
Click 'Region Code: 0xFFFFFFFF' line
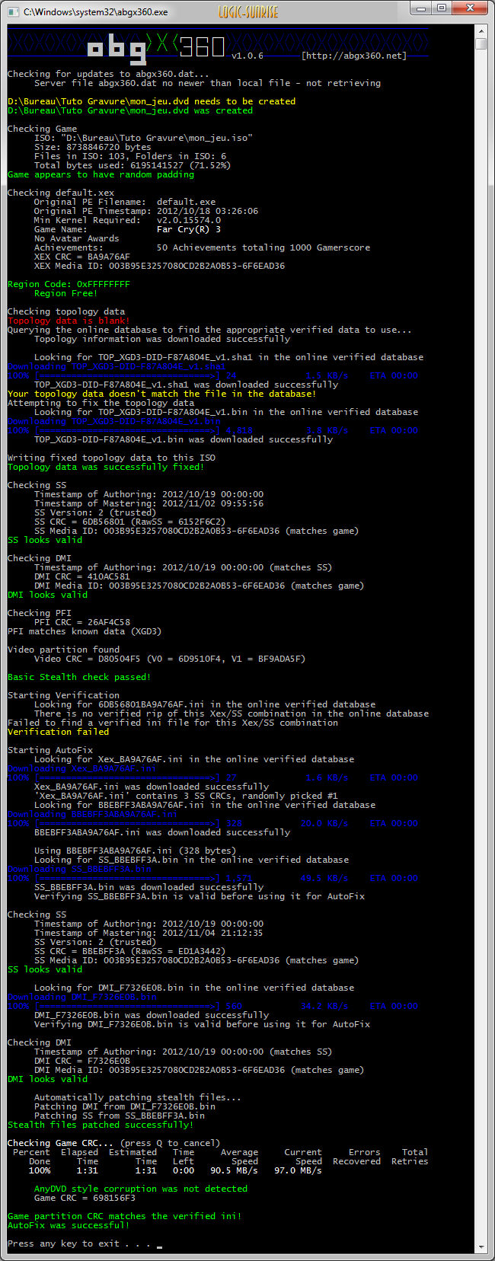[69, 284]
